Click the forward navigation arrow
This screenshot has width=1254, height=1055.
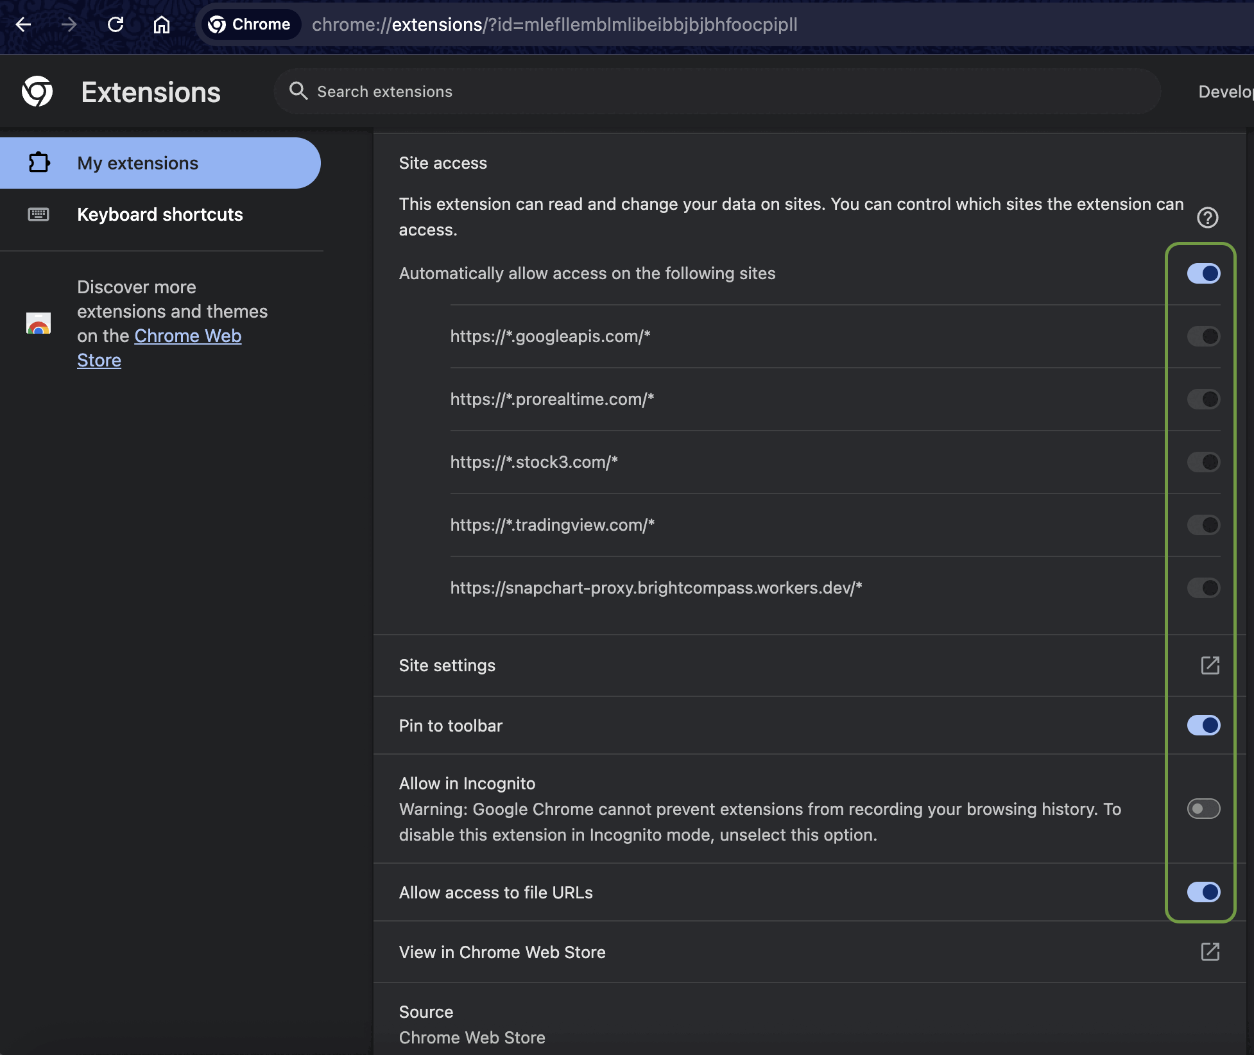(69, 25)
